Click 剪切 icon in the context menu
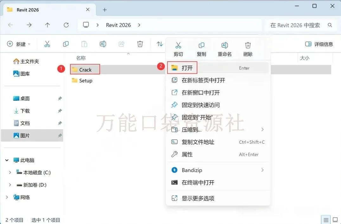 [178, 45]
